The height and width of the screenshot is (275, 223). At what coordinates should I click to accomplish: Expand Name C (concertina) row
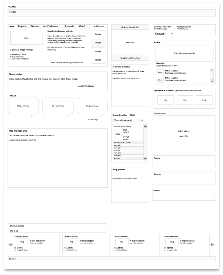click(128, 142)
